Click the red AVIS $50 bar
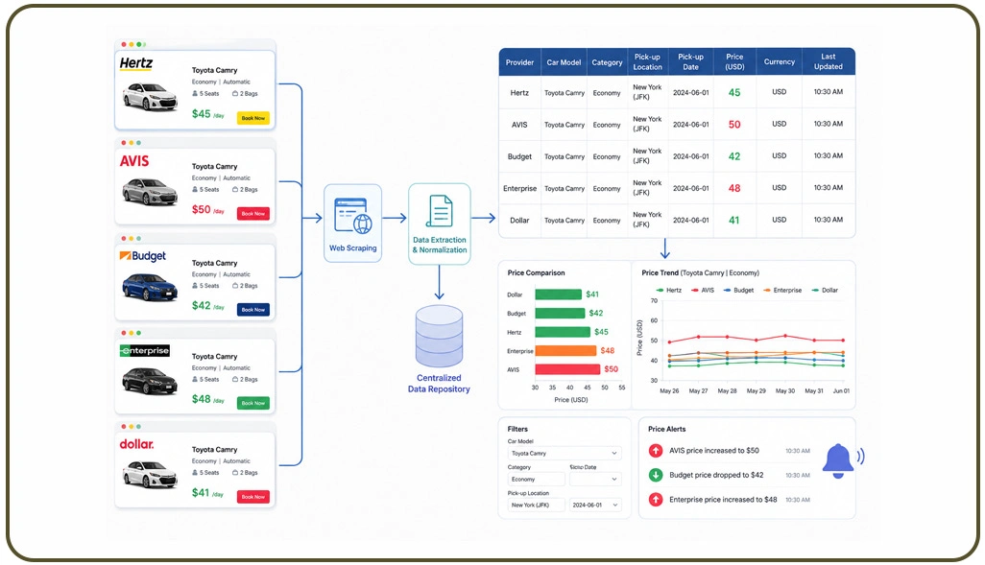The width and height of the screenshot is (985, 565). coord(567,369)
